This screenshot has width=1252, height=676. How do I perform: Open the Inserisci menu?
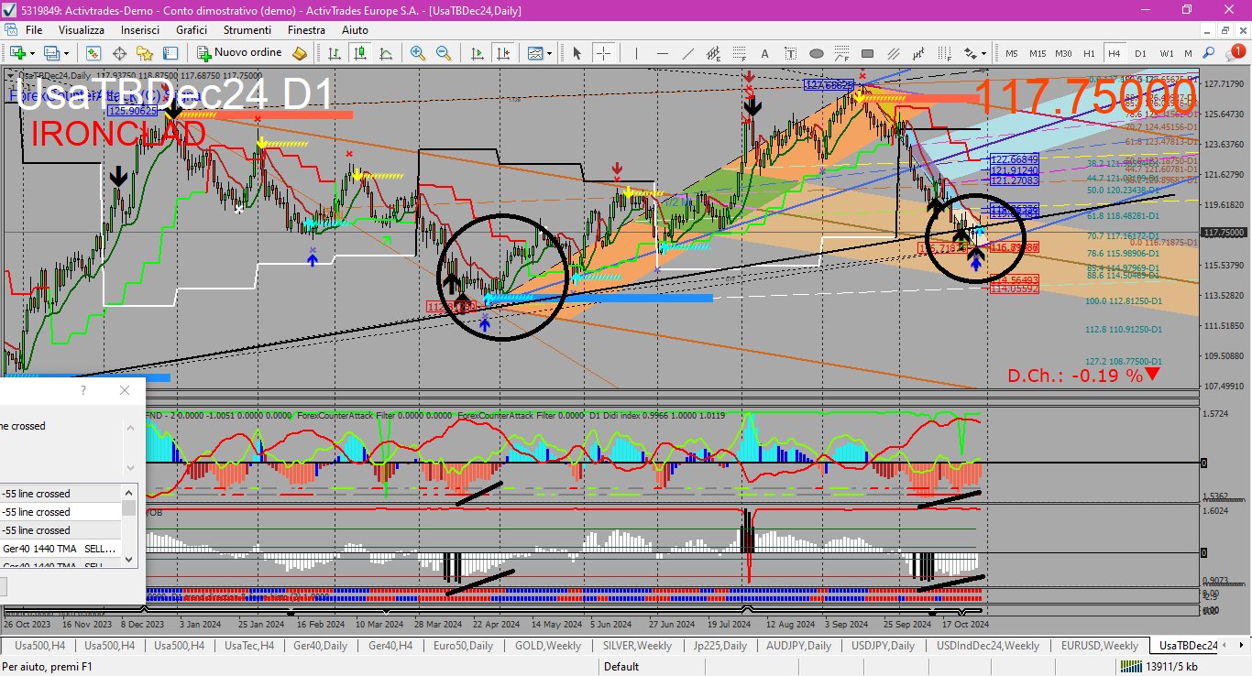tap(140, 30)
